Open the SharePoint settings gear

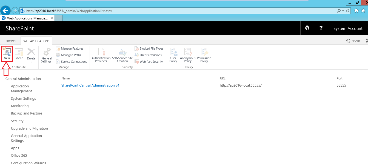pyautogui.click(x=307, y=28)
